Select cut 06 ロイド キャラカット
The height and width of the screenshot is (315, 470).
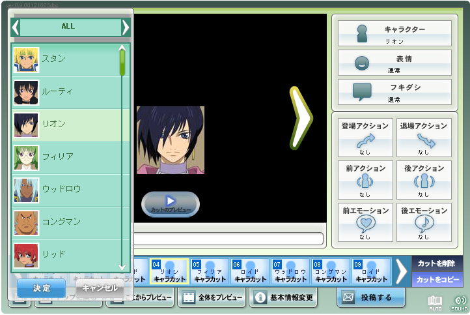[250, 271]
